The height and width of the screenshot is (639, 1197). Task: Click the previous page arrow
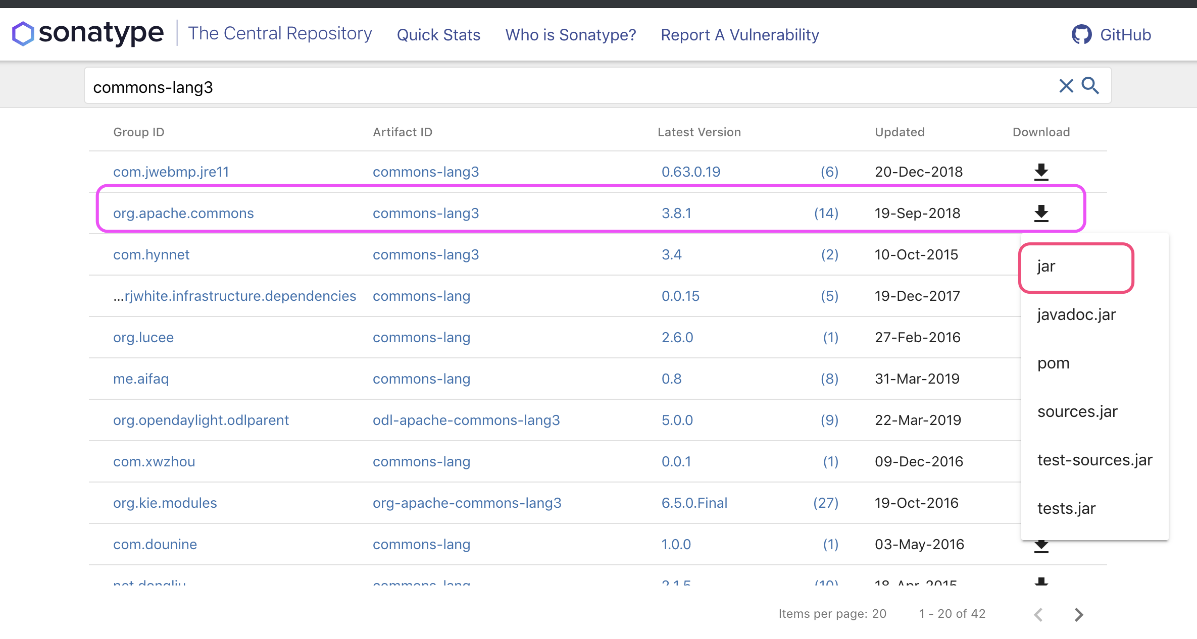click(1038, 614)
